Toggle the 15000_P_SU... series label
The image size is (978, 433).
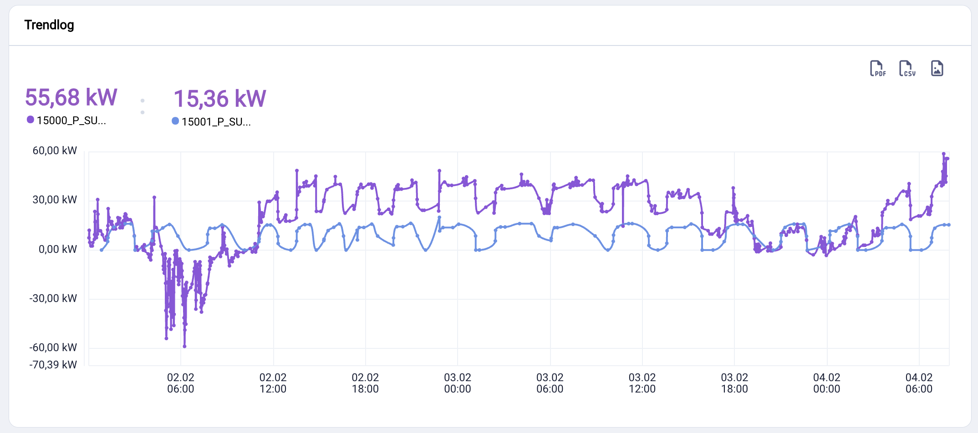pos(71,121)
